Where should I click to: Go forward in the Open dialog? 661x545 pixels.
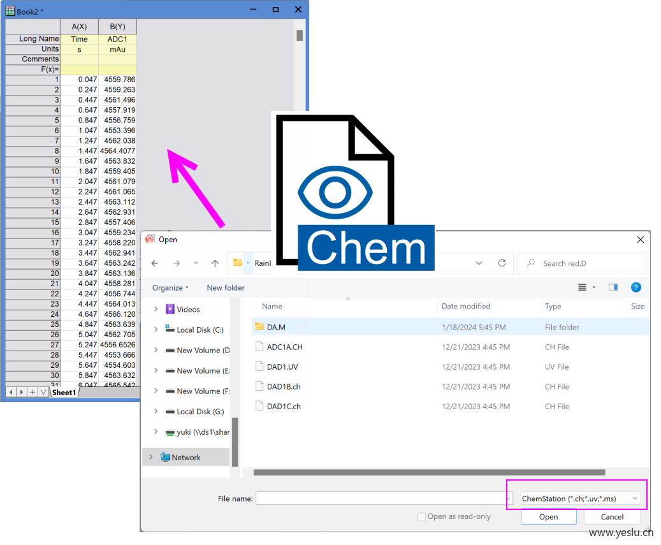tap(177, 263)
